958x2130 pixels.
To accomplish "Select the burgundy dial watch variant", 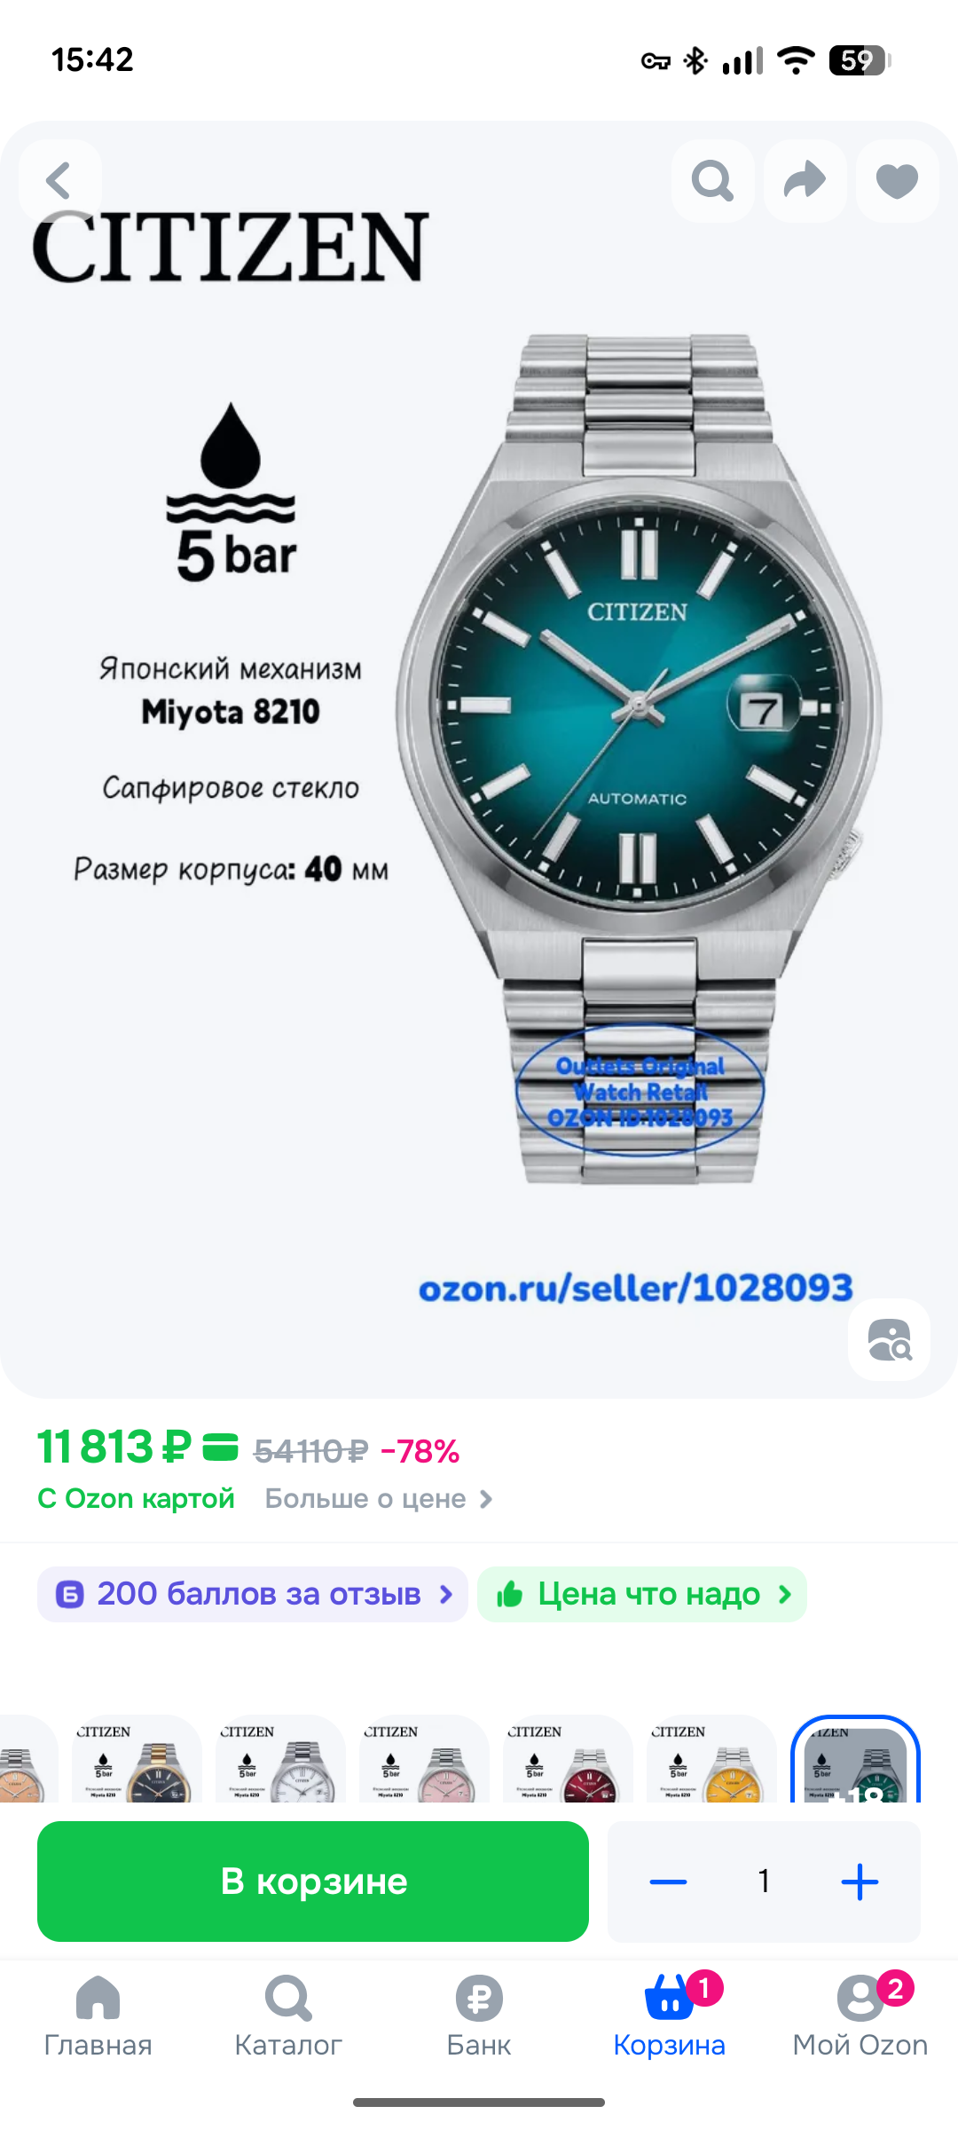I will pos(568,1758).
